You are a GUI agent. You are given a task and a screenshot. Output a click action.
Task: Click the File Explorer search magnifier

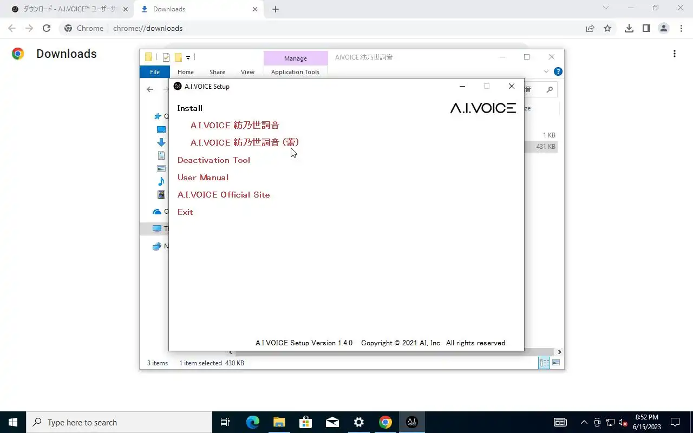[x=550, y=89]
